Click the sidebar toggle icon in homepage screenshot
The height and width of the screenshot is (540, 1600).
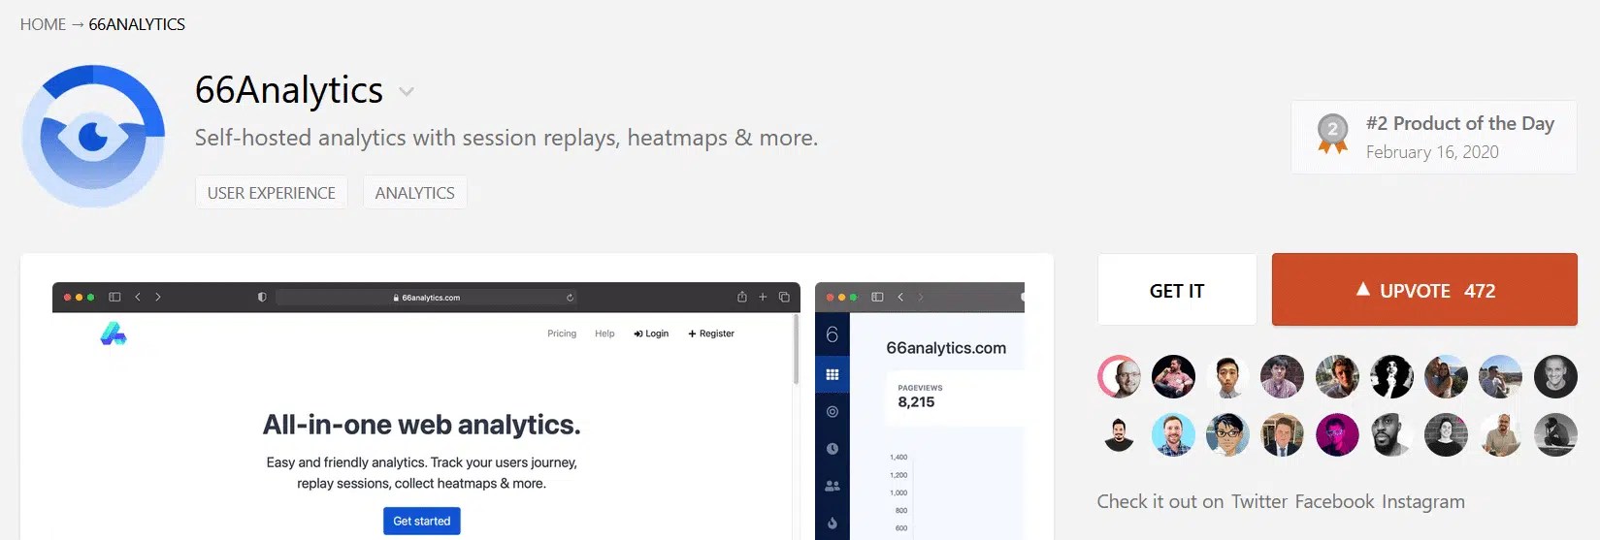click(114, 297)
